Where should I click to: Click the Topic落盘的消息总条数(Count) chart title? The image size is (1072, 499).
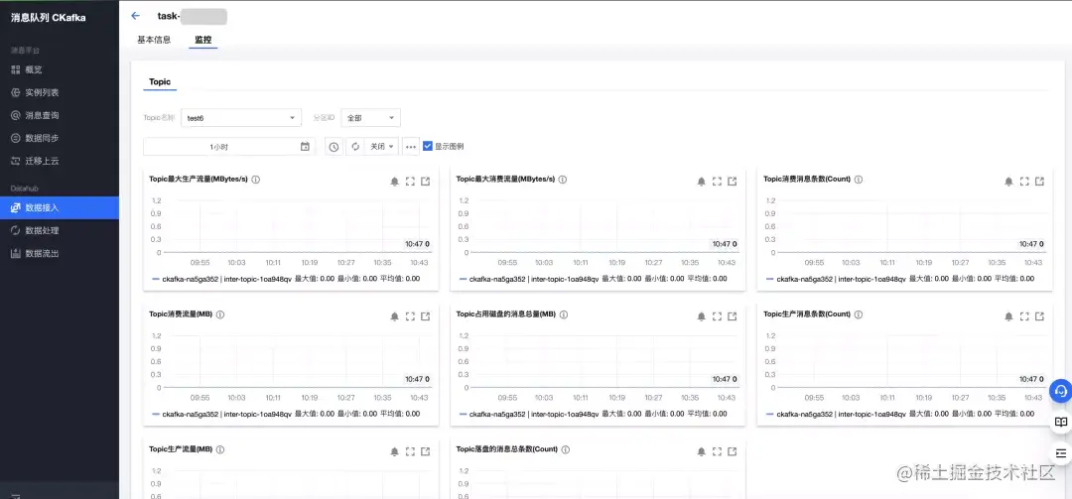pyautogui.click(x=506, y=449)
